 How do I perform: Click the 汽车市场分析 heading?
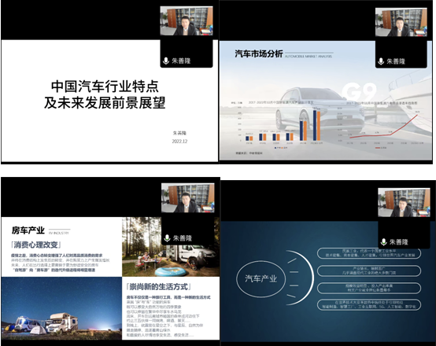259,53
